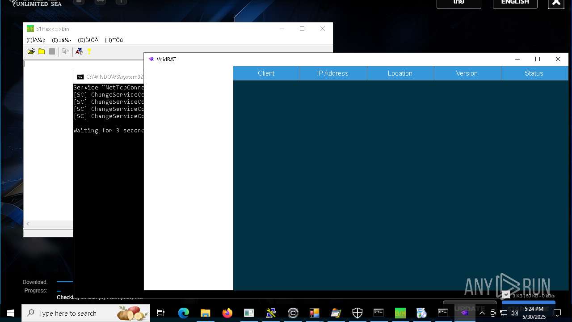
Task: Open the Windows Start menu
Action: click(11, 313)
